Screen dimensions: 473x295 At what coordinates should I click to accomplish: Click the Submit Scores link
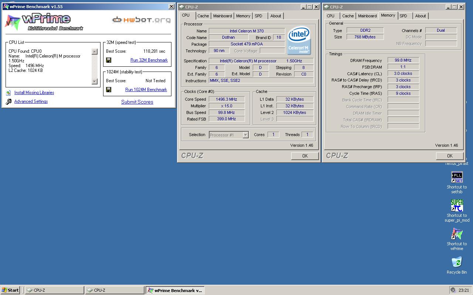[x=137, y=102]
